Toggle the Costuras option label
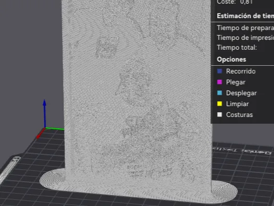The width and height of the screenshot is (274, 206). [x=239, y=115]
